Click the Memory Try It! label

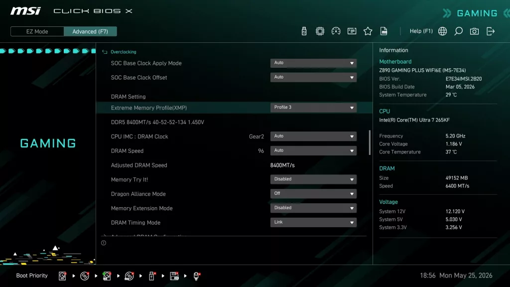pyautogui.click(x=129, y=179)
